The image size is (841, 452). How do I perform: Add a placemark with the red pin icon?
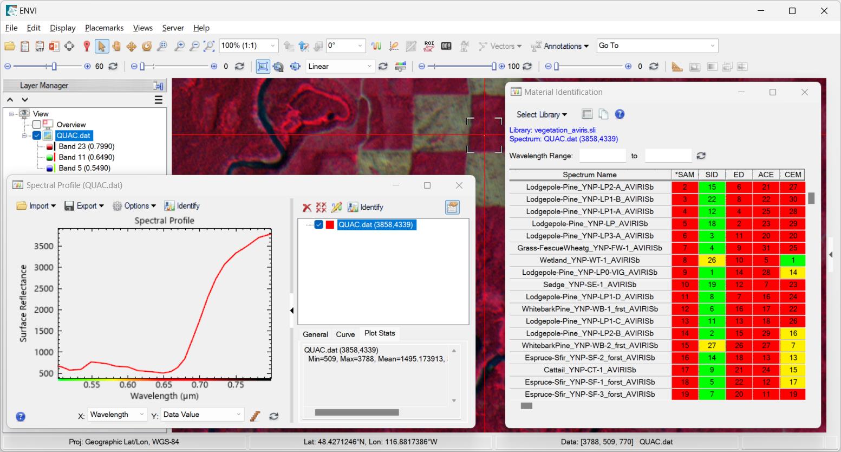(87, 46)
